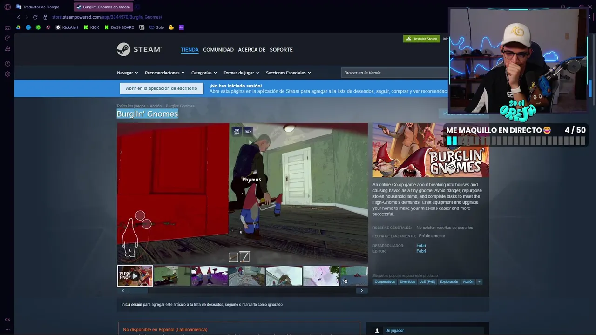Click the fullscreen icon on video overlay
The height and width of the screenshot is (335, 596).
(x=237, y=132)
